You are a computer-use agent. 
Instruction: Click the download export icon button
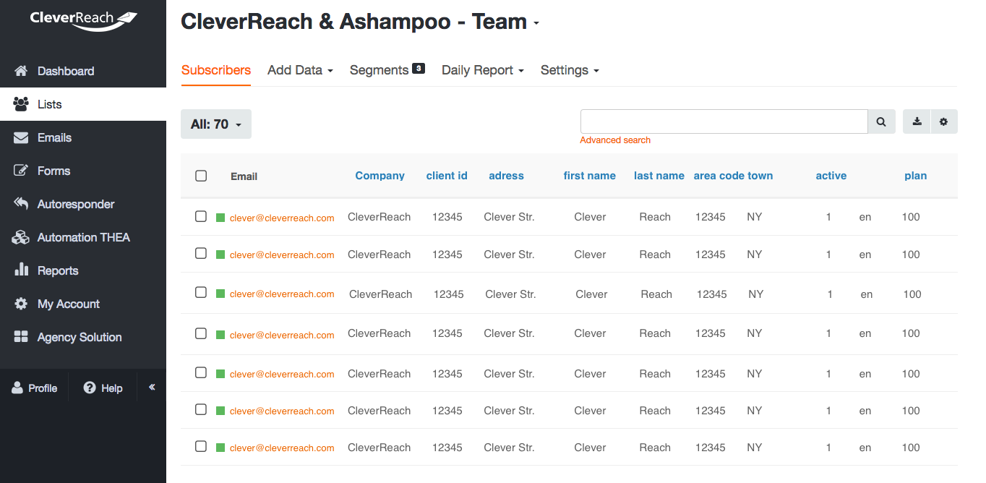(917, 122)
